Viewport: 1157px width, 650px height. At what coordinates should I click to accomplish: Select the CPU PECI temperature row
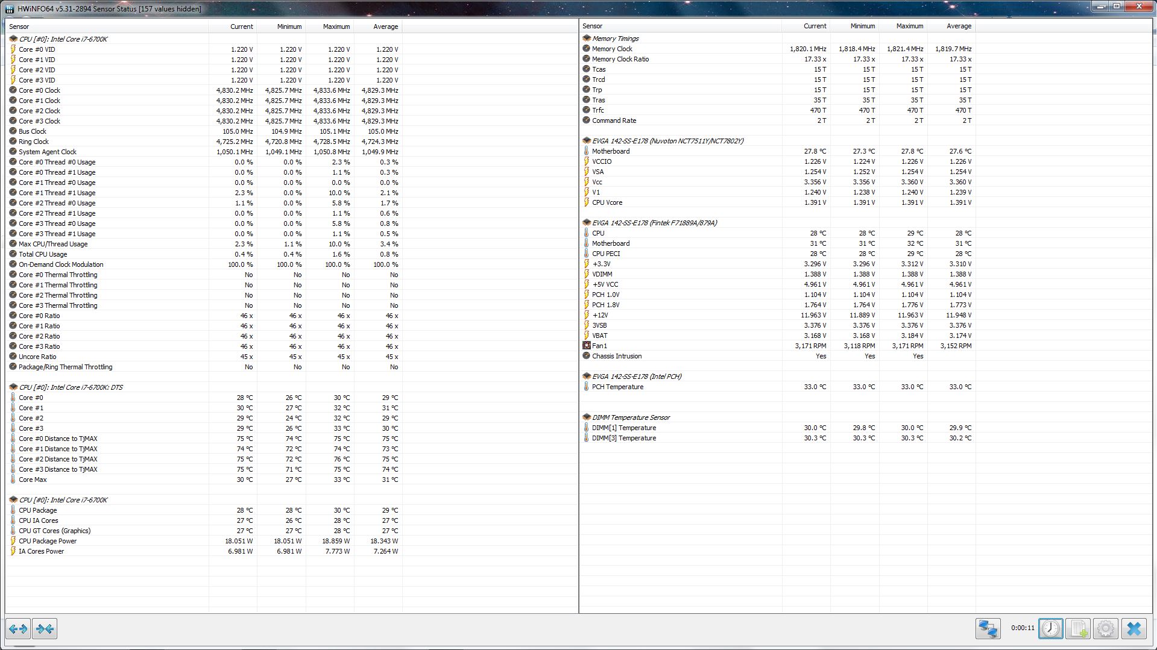click(x=778, y=254)
